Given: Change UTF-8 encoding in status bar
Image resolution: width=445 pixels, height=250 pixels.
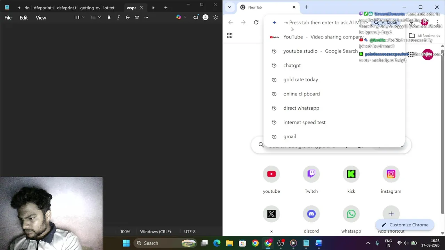Looking at the screenshot, I should pos(190,232).
